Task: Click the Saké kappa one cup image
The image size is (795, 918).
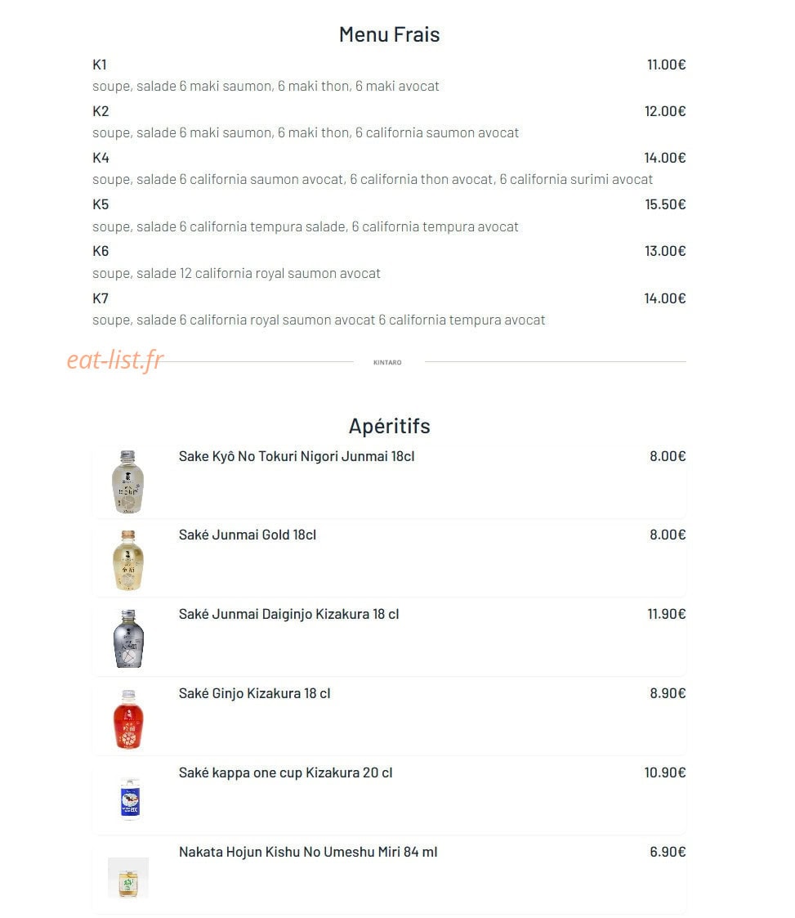Action: [130, 799]
